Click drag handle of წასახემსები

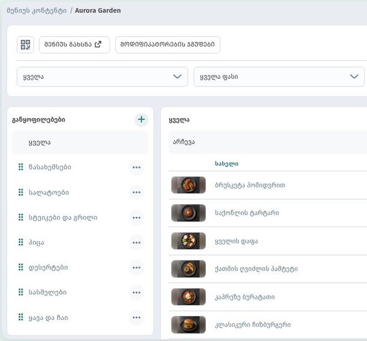pyautogui.click(x=21, y=167)
